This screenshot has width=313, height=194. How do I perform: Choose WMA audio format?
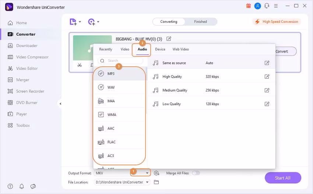click(x=119, y=115)
